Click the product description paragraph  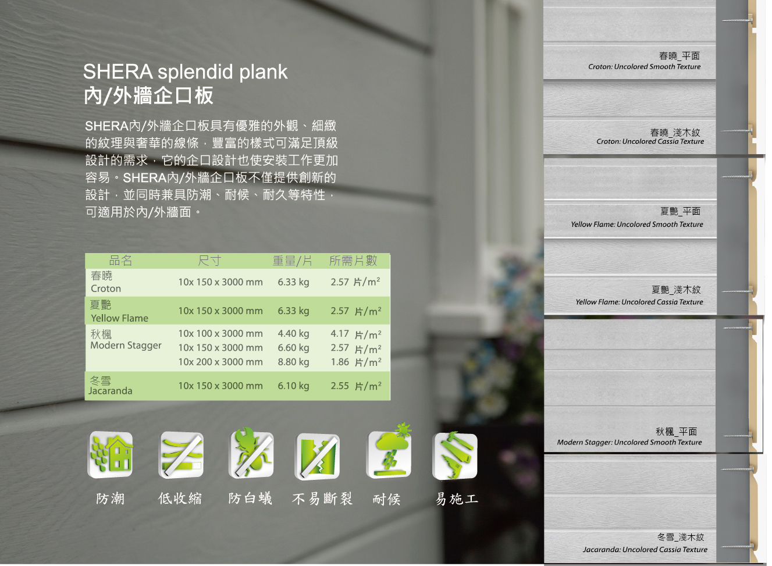click(211, 169)
